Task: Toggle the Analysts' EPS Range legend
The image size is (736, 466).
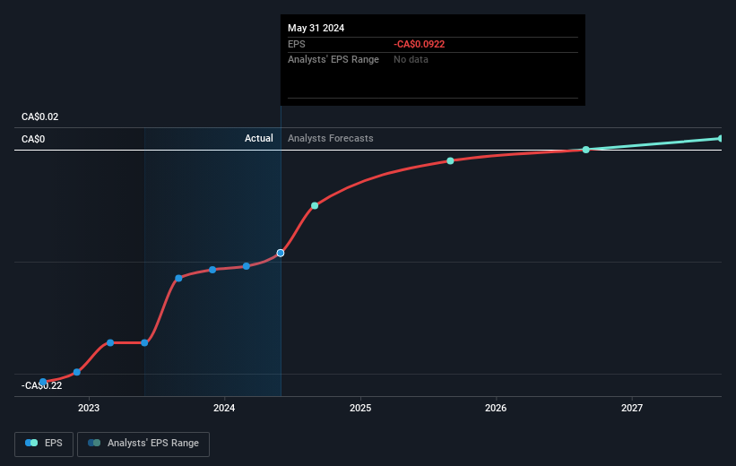Action: click(x=143, y=444)
